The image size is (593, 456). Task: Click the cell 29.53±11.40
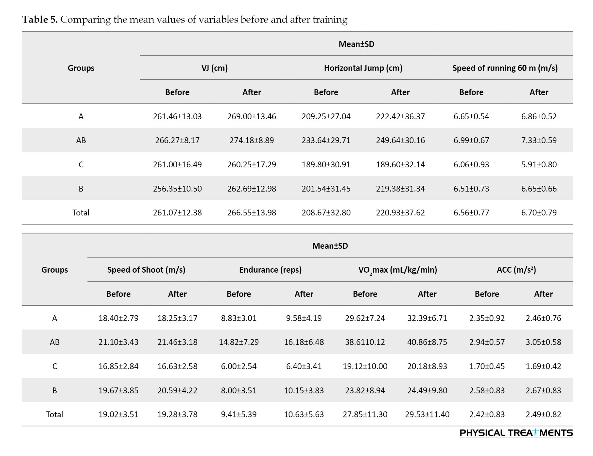pos(427,414)
